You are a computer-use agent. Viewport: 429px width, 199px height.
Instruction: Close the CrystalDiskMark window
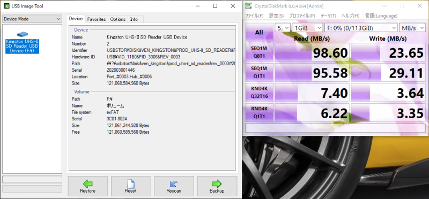(x=419, y=6)
